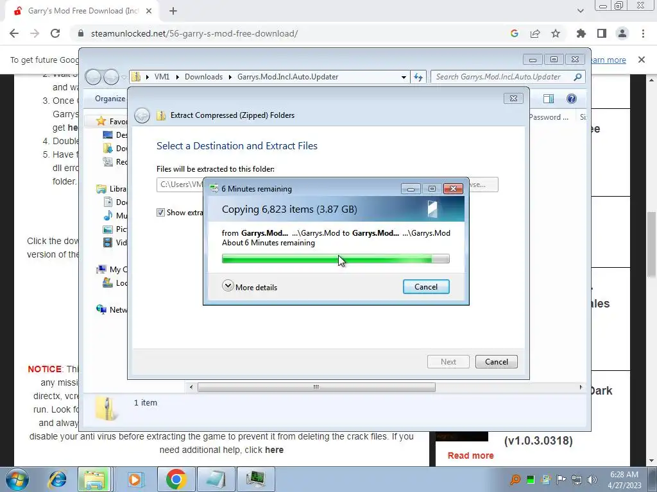
Task: Open a new Chrome tab
Action: click(x=173, y=11)
